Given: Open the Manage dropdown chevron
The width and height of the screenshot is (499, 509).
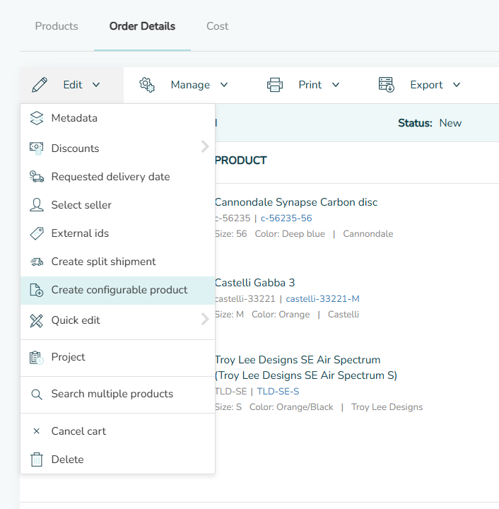Looking at the screenshot, I should 224,85.
